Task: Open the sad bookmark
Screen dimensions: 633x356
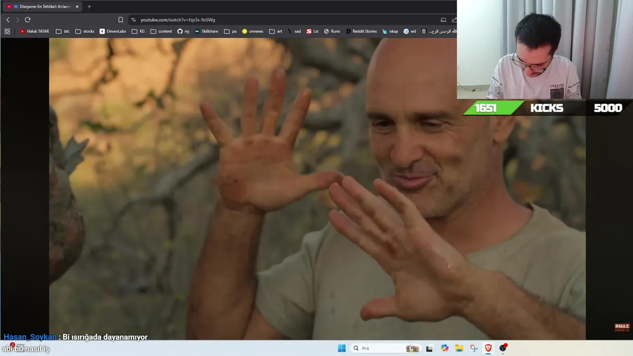Action: (294, 31)
